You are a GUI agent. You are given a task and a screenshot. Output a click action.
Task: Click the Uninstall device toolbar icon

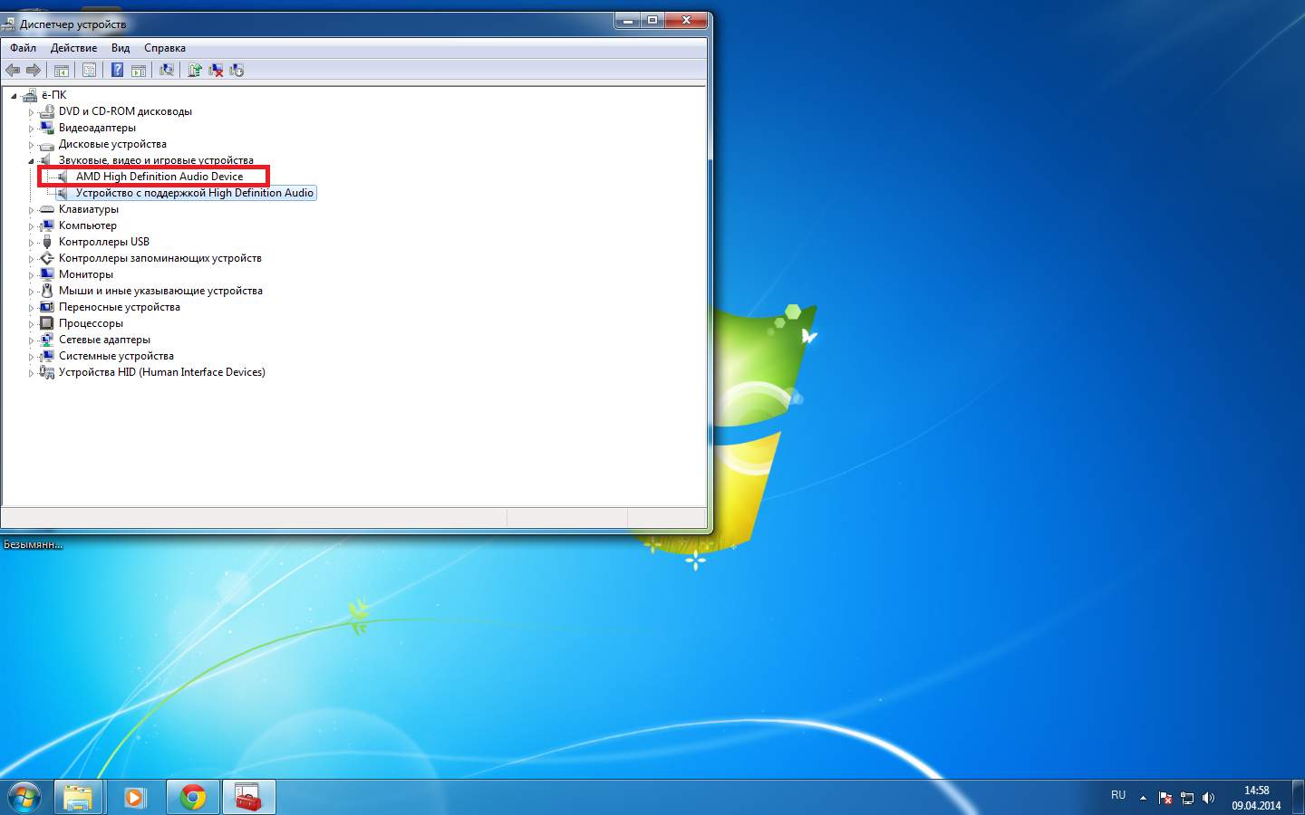click(216, 70)
